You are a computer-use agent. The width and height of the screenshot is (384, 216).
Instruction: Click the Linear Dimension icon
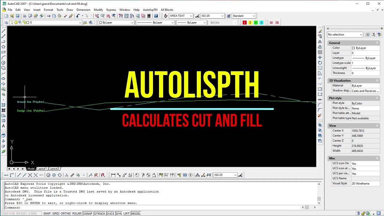(113, 175)
